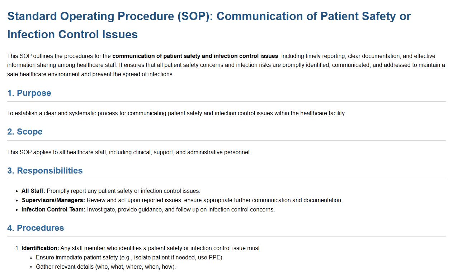Click the "4. Procedures" section heading

pos(36,228)
